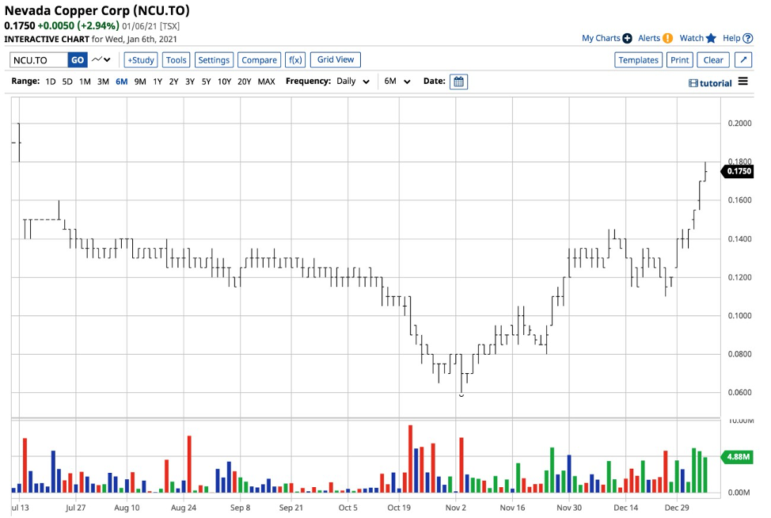Select the 2Y range
The image size is (771, 518).
coord(173,82)
